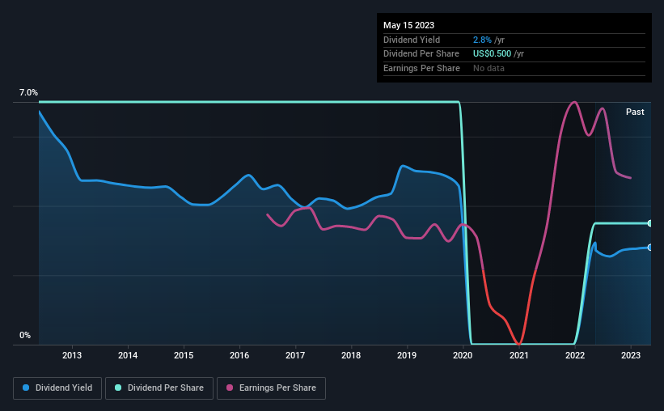
Task: Click the 2013 label on the x-axis
Action: tap(71, 355)
